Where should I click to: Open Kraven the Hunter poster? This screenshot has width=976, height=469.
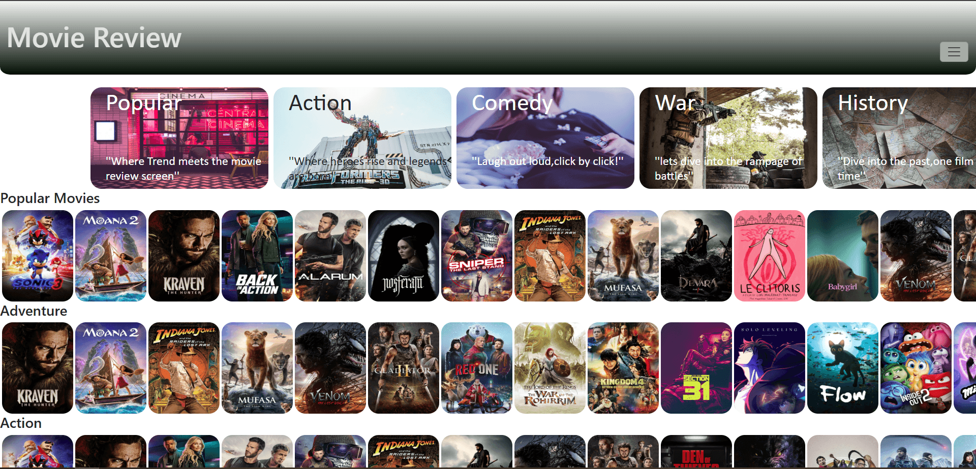tap(184, 255)
